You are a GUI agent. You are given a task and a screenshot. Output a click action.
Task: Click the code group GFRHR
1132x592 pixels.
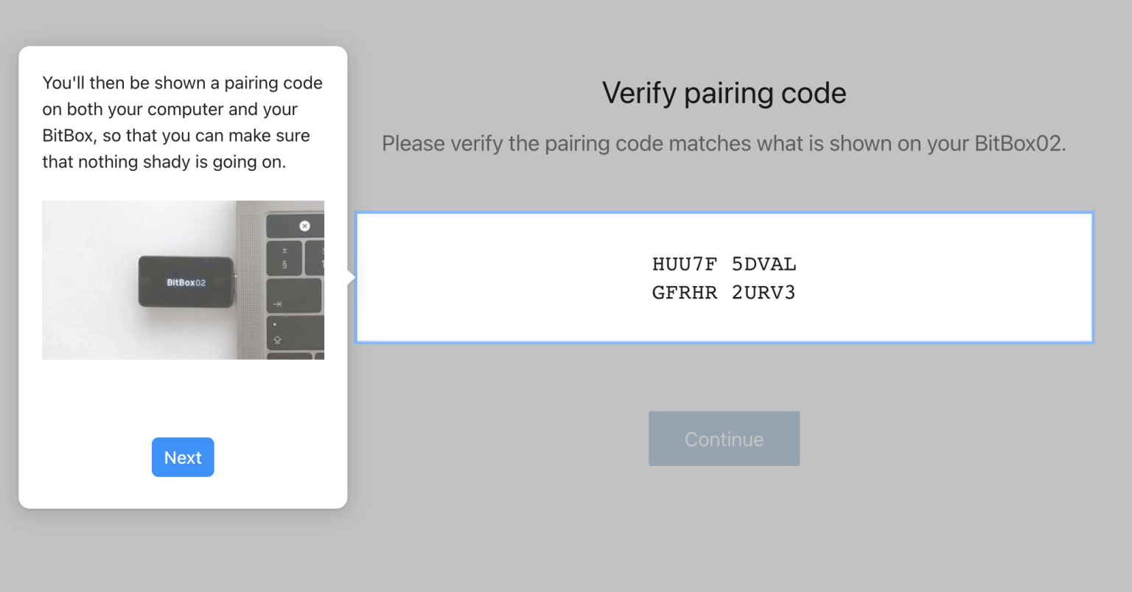click(x=684, y=293)
